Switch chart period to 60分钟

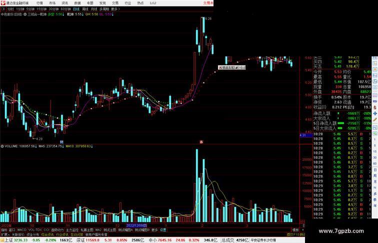(65, 9)
